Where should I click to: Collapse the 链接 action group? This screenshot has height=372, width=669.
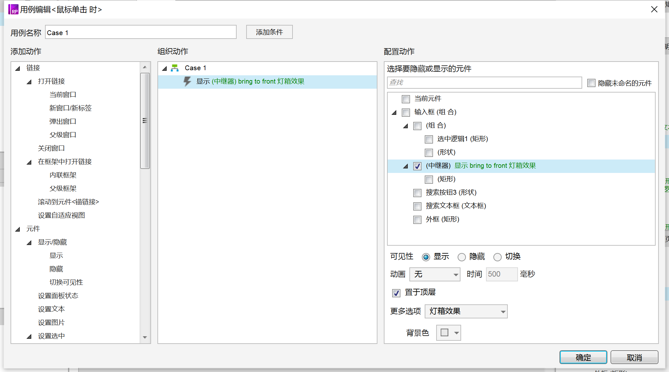(18, 68)
